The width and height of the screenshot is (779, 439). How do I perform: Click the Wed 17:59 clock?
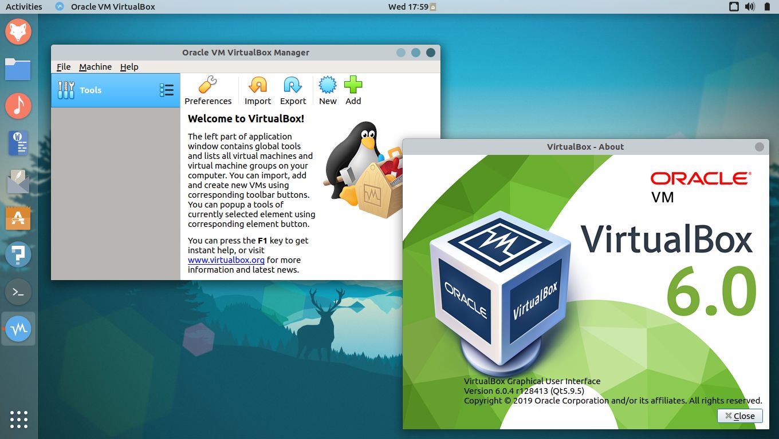(408, 7)
